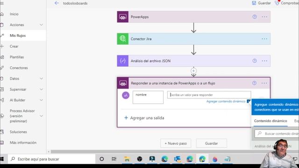Image resolution: width=299 pixels, height=168 pixels.
Task: Open help for the PowerApps step
Action: 254,17
